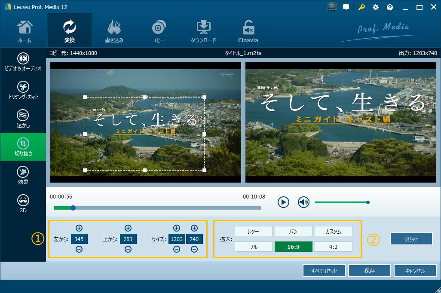
Task: Select the トリミング・カット (Trim) tool
Action: [23, 90]
